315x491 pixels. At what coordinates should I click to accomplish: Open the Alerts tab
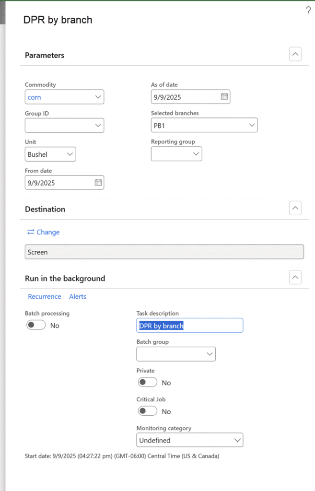78,296
